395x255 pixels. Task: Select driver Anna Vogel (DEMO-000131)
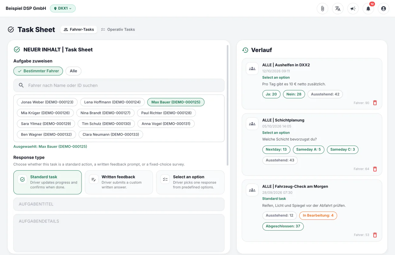(166, 124)
